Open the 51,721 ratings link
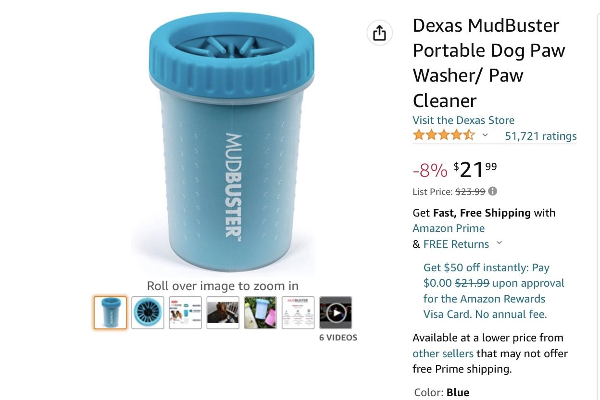The width and height of the screenshot is (600, 400). coord(540,136)
